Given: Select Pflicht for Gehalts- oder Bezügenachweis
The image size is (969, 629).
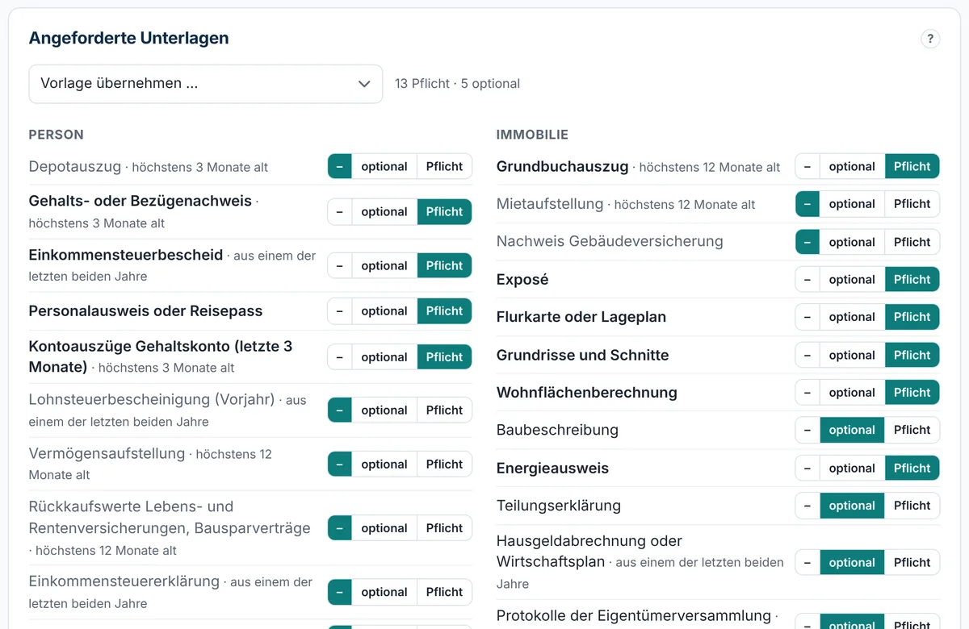Looking at the screenshot, I should pos(444,212).
